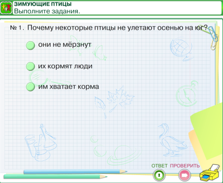Viewport: 223px width, 183px height.
Task: Select radio button for "им хватает корма"
Action: coord(30,87)
